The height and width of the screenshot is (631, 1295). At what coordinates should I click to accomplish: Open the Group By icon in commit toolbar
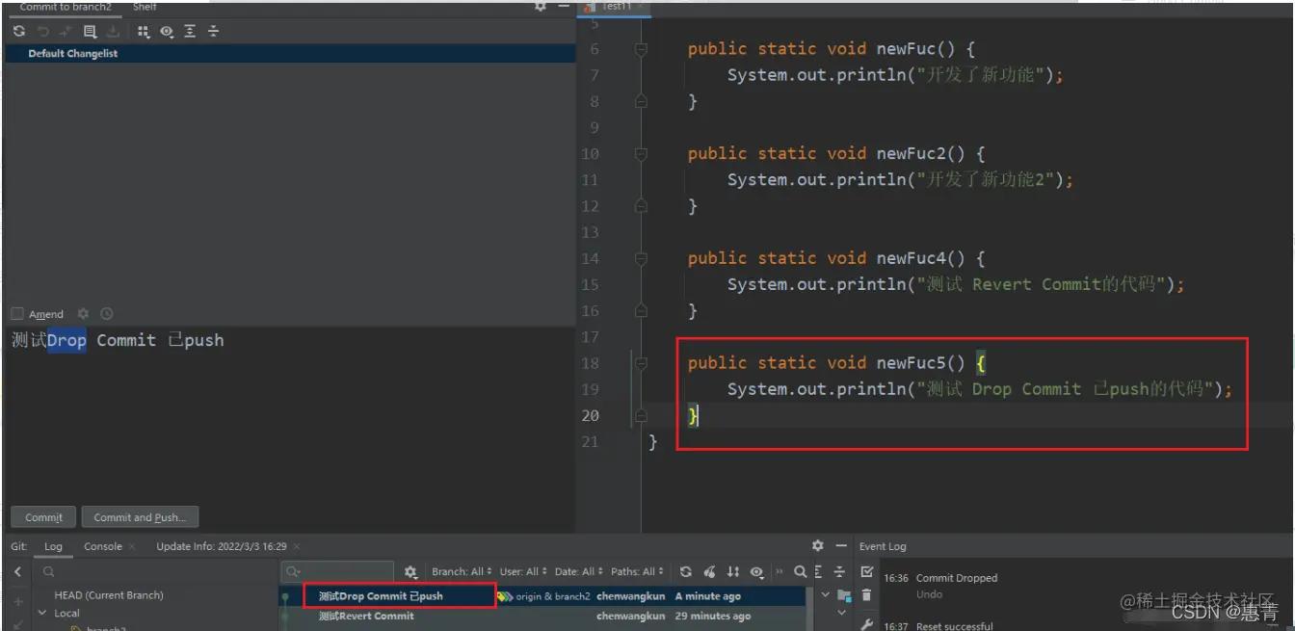coord(144,31)
